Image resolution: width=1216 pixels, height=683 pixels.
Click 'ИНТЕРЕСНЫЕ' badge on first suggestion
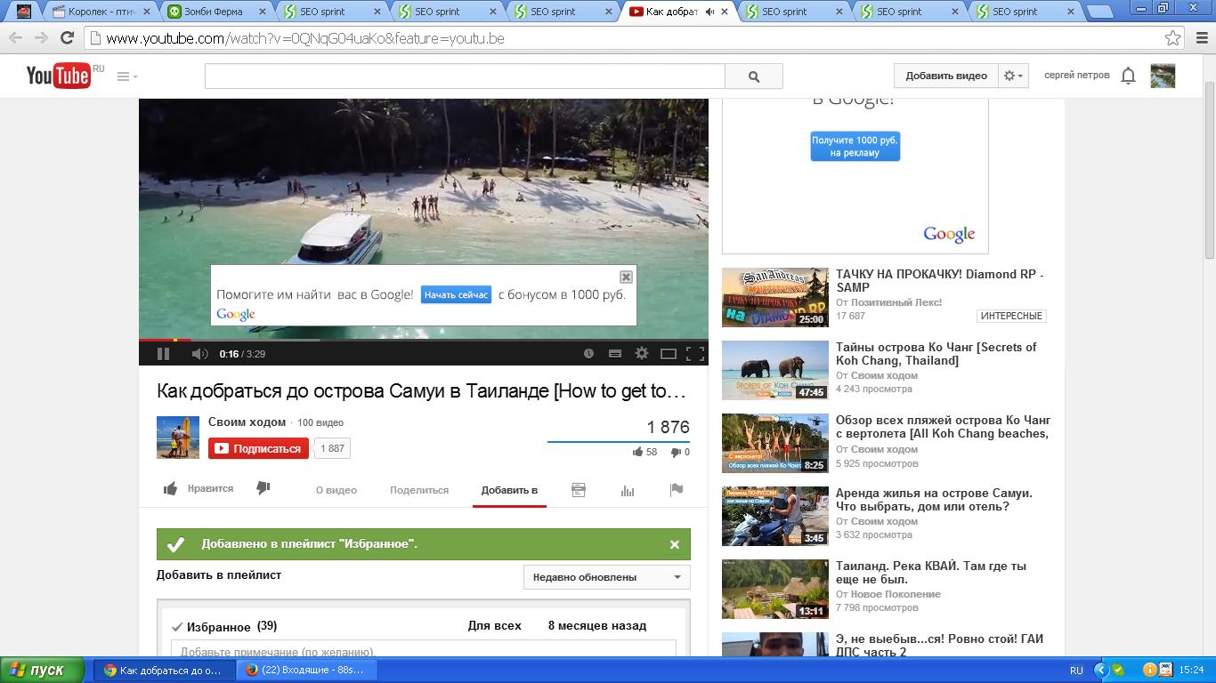[x=1011, y=316]
